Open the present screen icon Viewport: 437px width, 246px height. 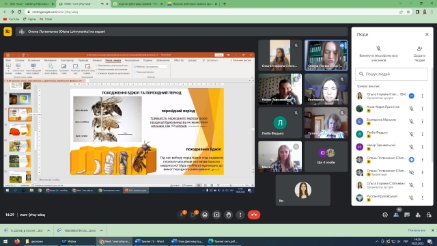pyautogui.click(x=216, y=215)
